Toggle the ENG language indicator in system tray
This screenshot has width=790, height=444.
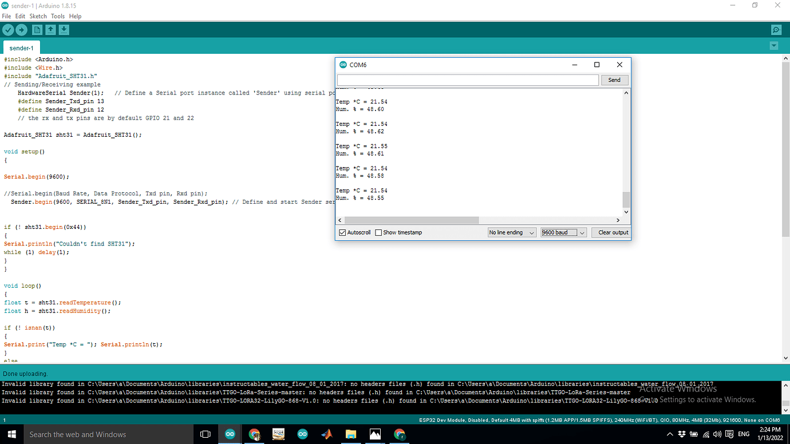pyautogui.click(x=743, y=434)
